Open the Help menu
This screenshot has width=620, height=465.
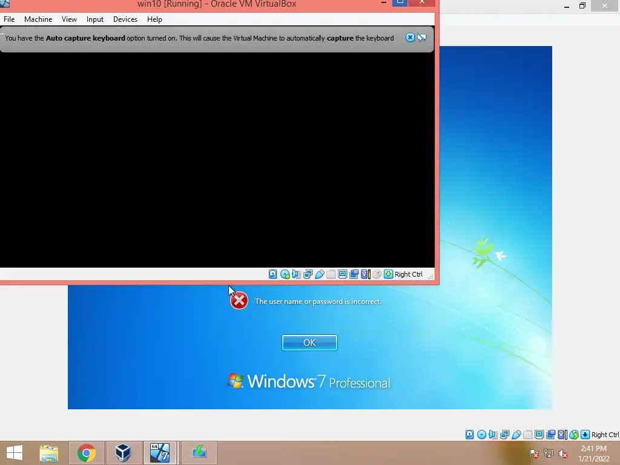click(154, 19)
